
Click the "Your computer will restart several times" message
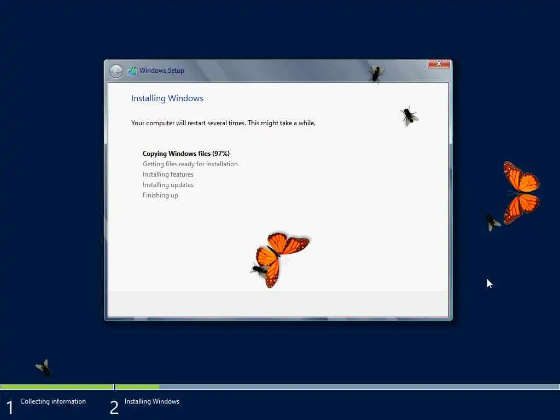coord(223,123)
